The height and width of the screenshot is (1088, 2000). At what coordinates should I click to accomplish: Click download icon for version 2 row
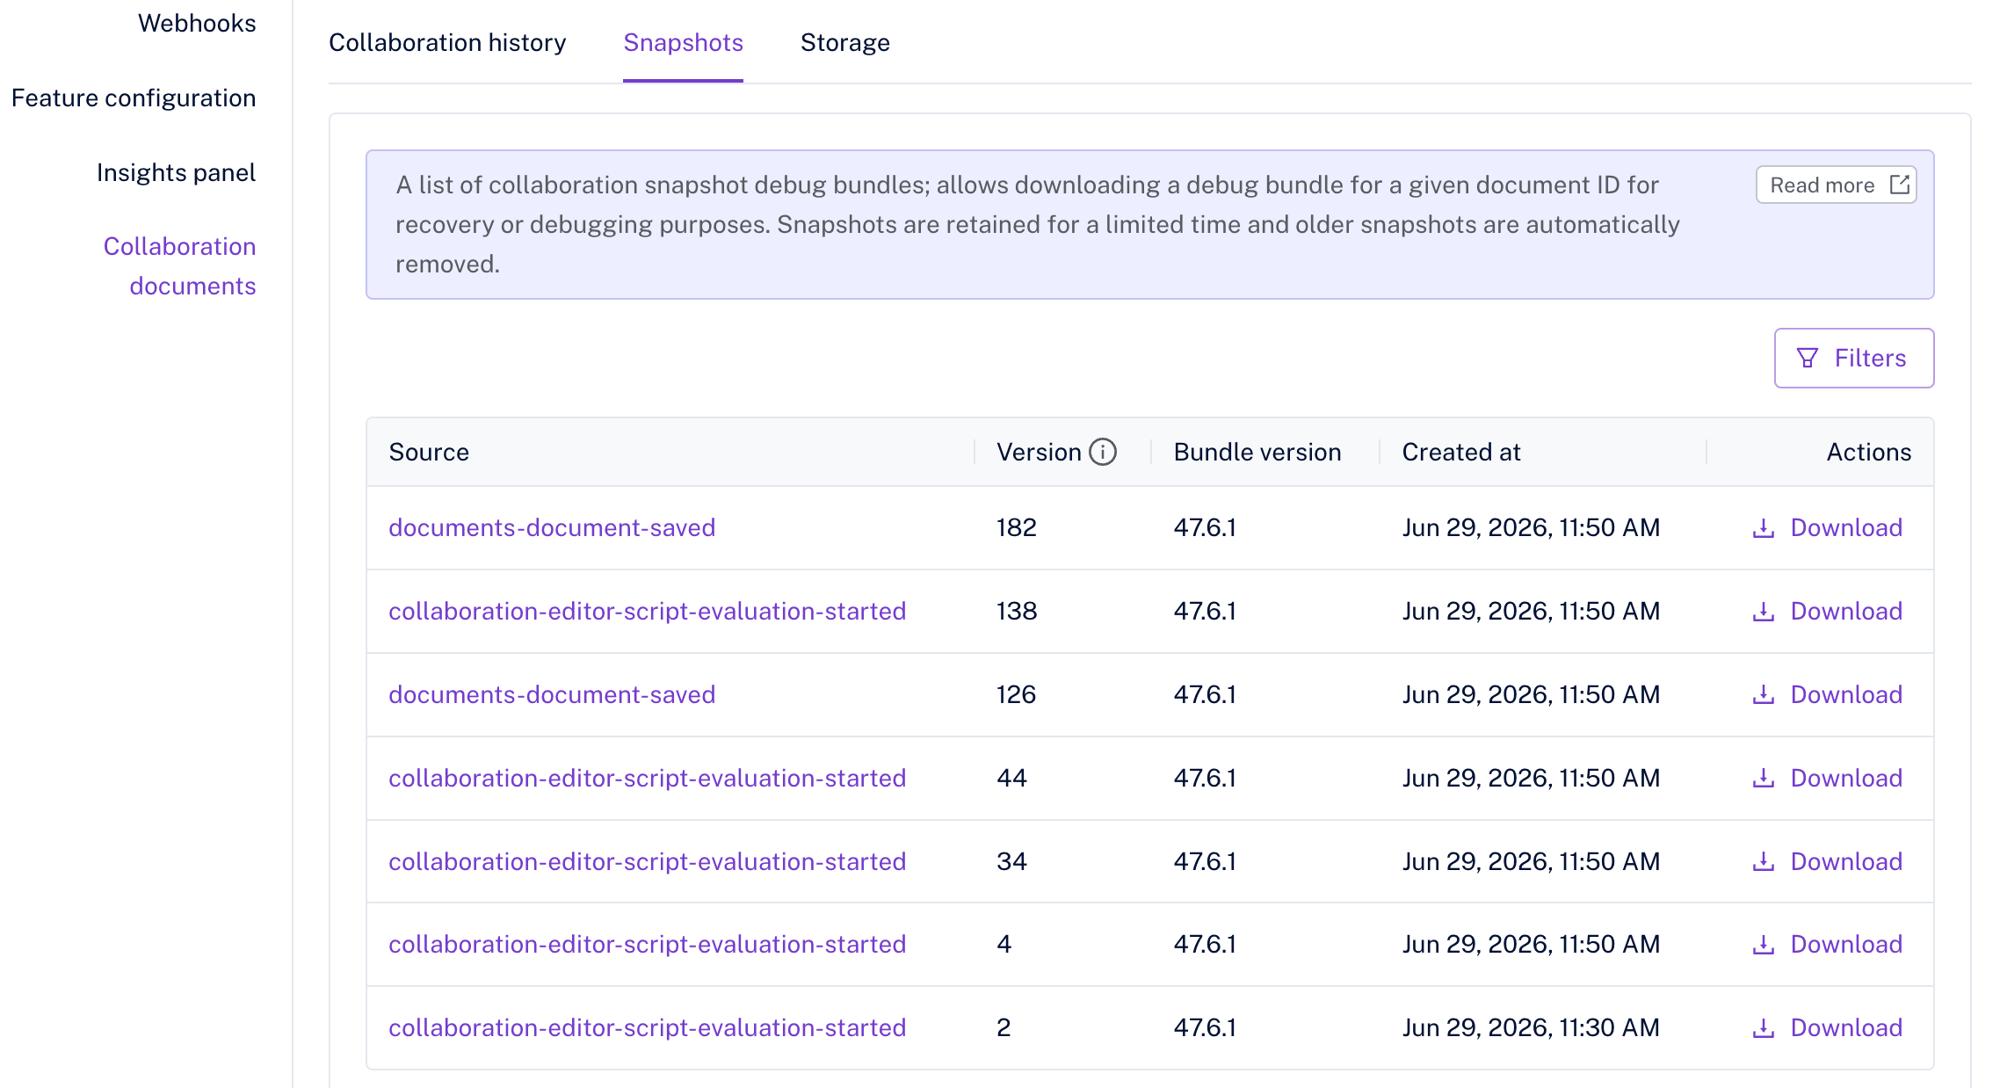pos(1764,1027)
